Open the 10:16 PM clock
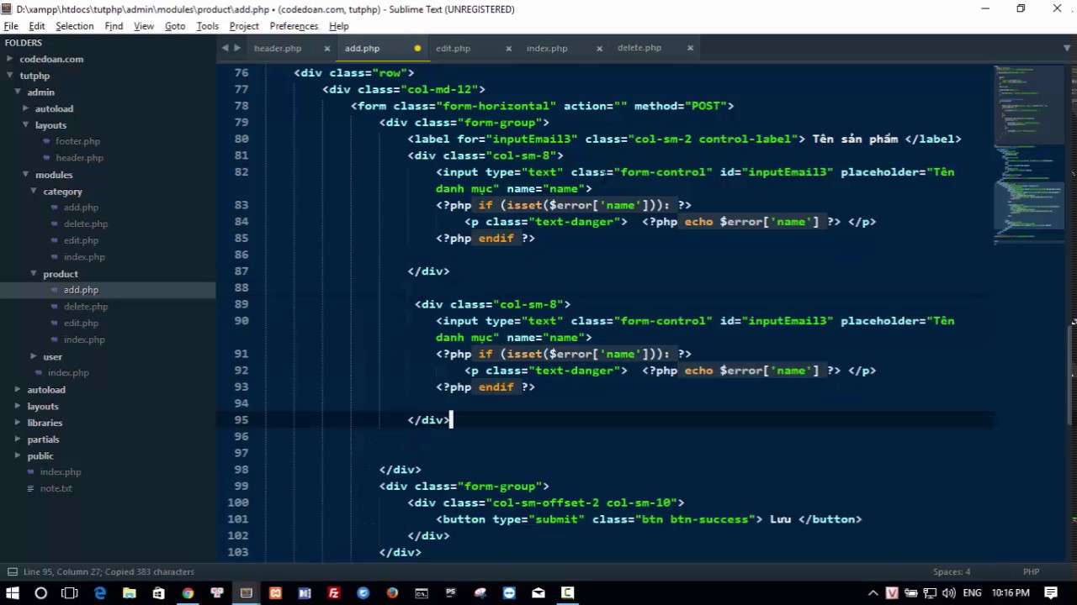 click(1011, 593)
